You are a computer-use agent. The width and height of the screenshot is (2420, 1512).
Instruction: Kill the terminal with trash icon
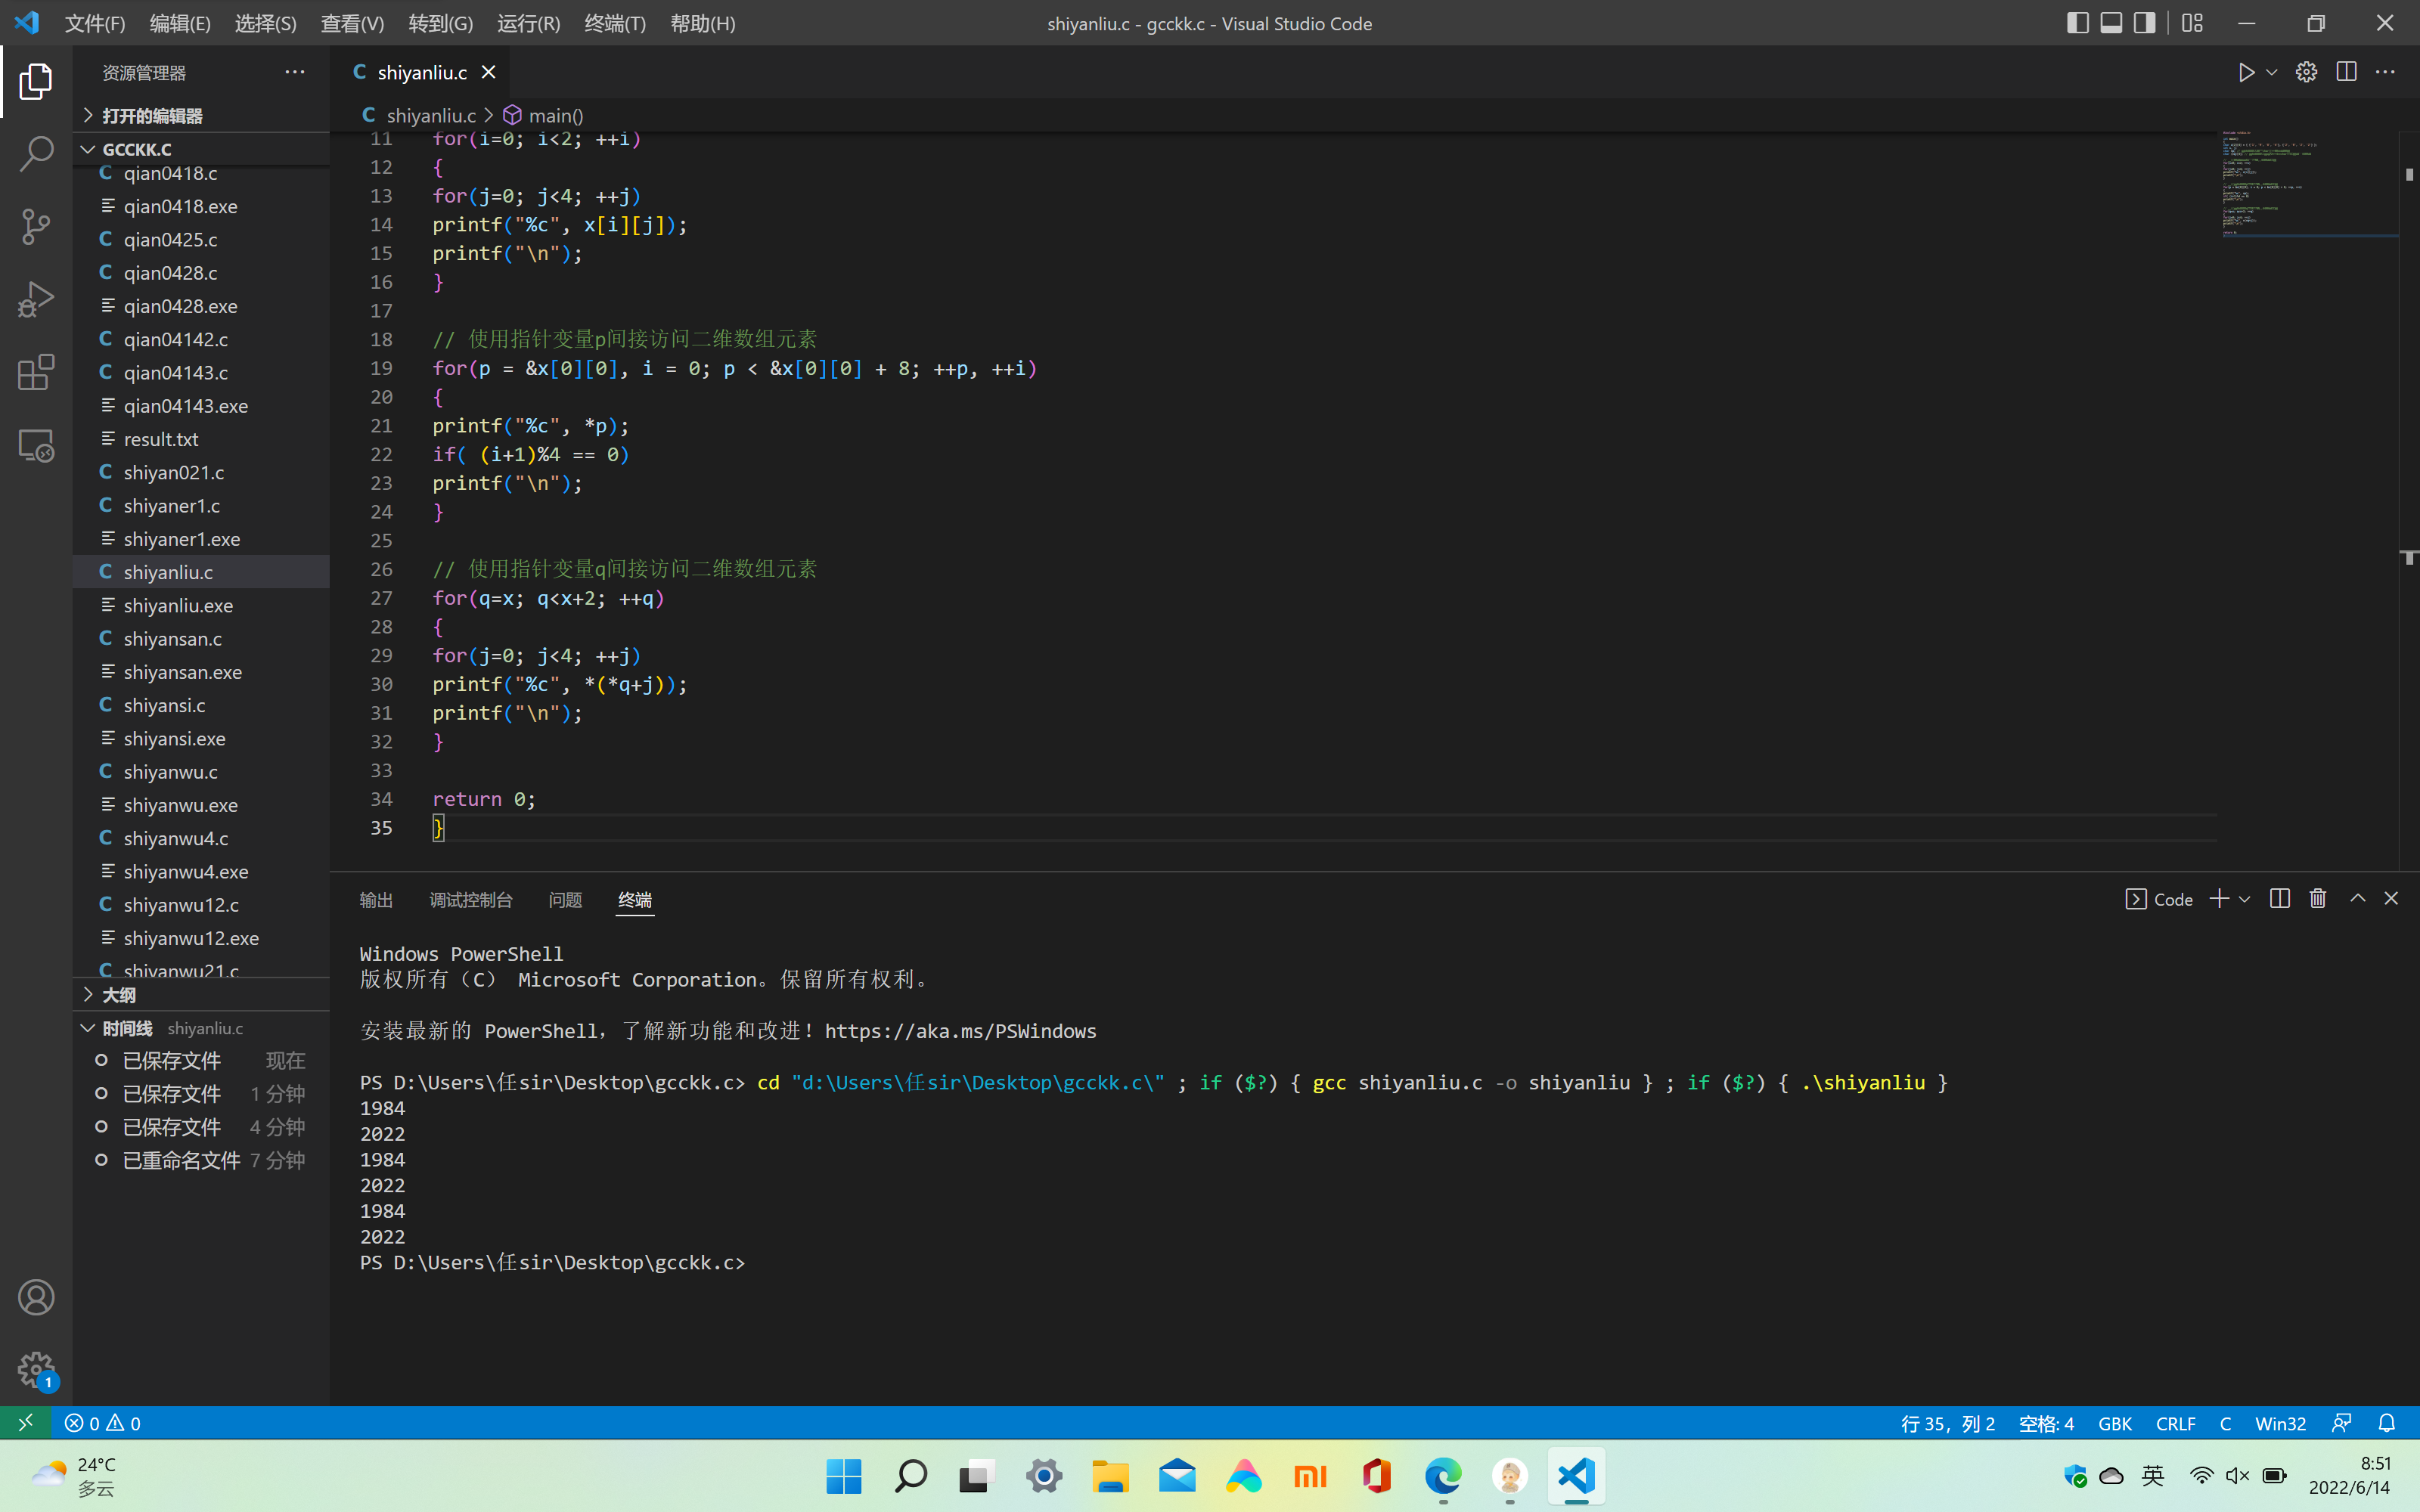(2318, 899)
